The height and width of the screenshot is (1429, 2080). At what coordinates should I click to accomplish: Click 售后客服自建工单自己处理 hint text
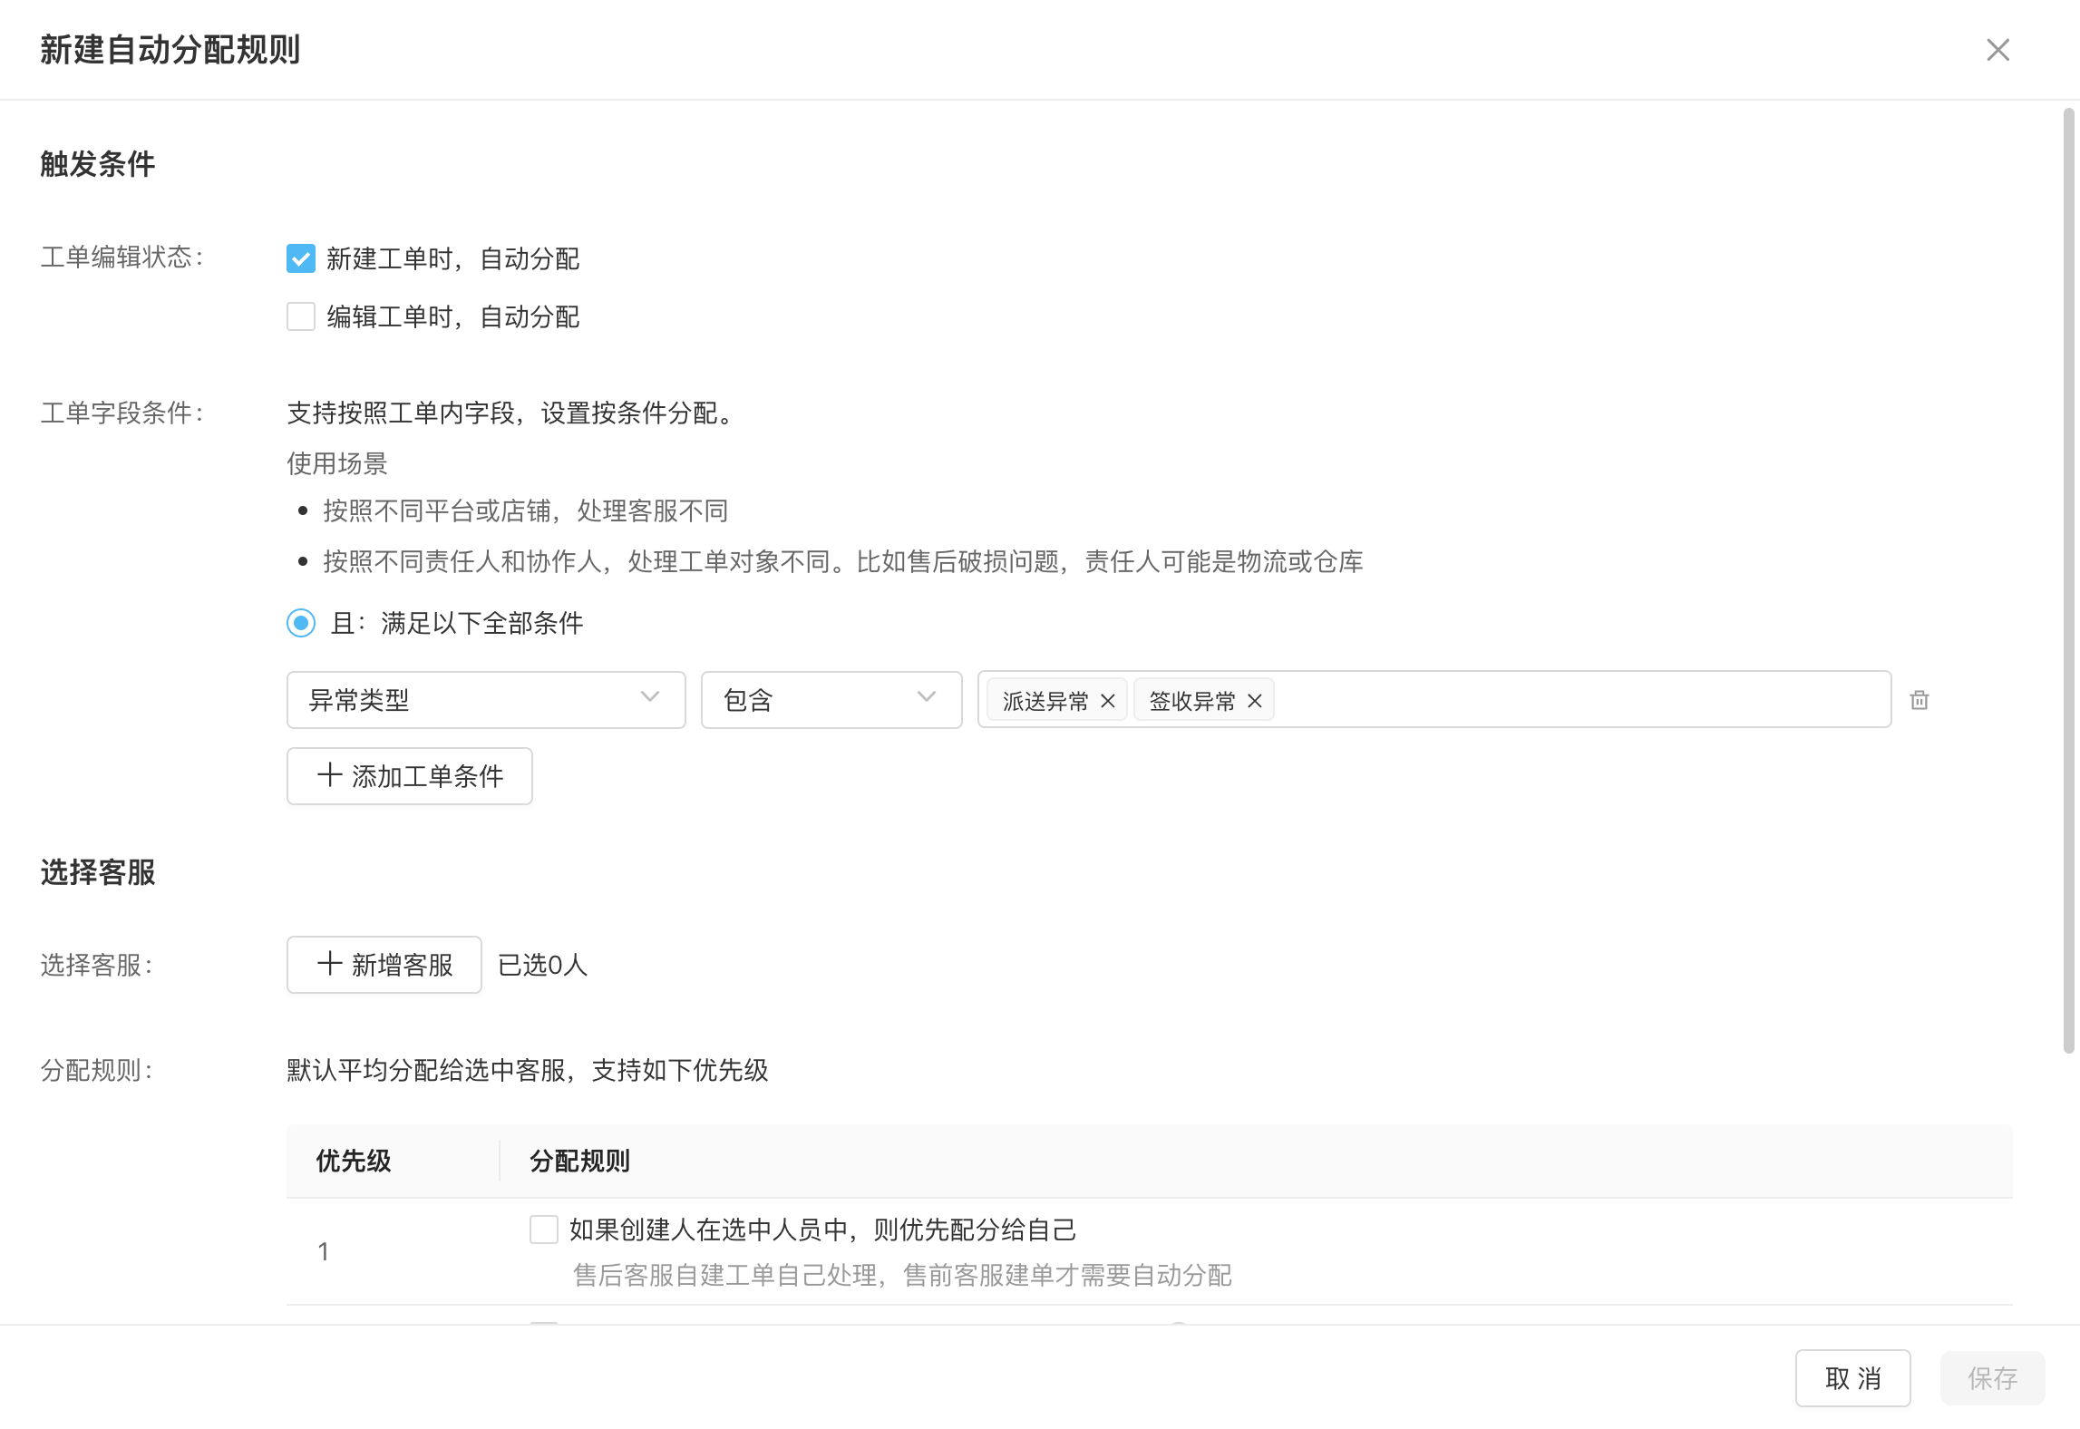pyautogui.click(x=902, y=1275)
